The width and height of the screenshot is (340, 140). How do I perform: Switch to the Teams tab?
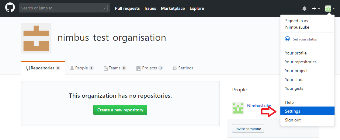click(115, 68)
